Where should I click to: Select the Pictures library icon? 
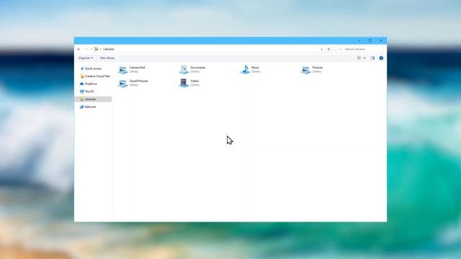[305, 70]
